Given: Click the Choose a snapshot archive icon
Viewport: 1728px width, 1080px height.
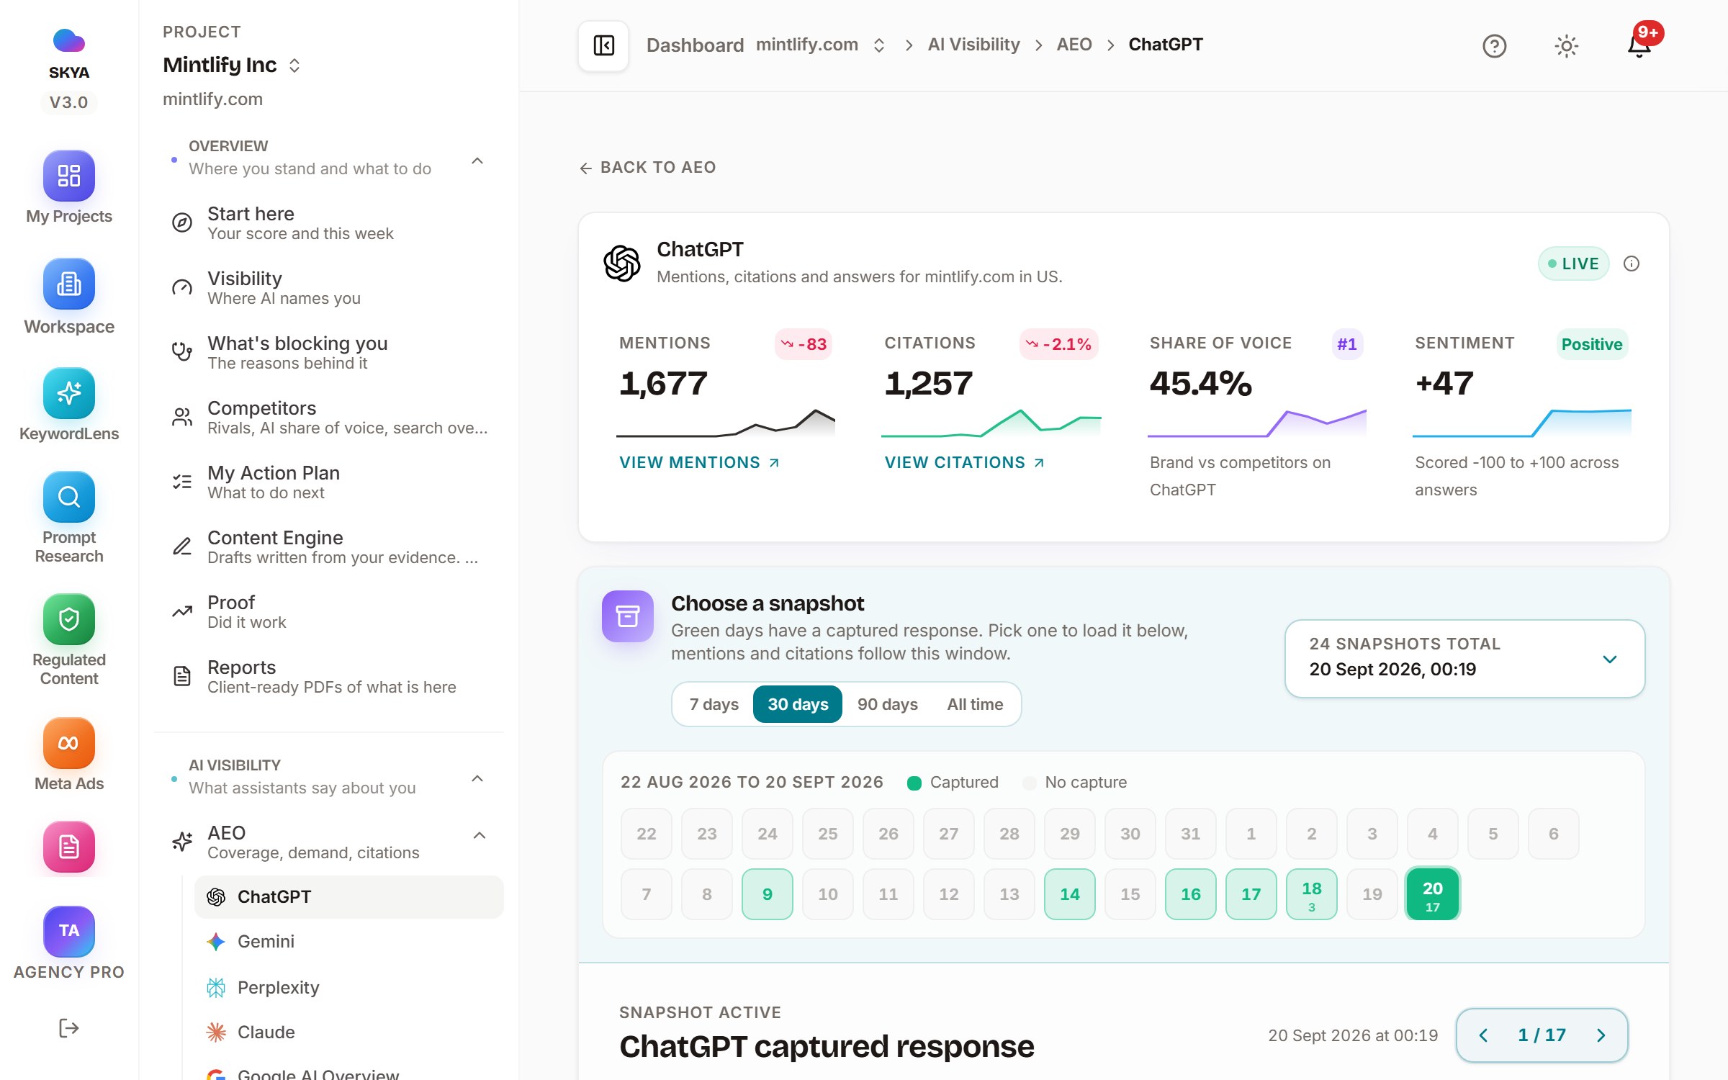Looking at the screenshot, I should [x=627, y=616].
